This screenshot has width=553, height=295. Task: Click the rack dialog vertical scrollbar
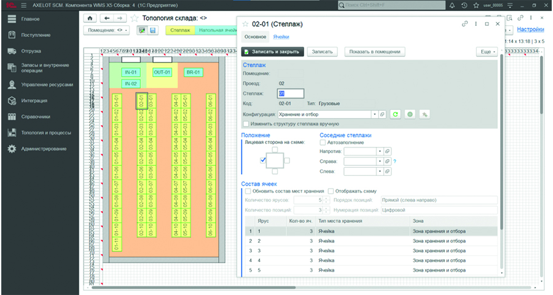coord(502,141)
